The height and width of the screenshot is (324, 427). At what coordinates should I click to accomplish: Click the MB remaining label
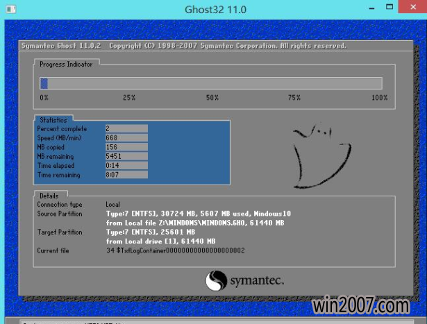click(56, 156)
